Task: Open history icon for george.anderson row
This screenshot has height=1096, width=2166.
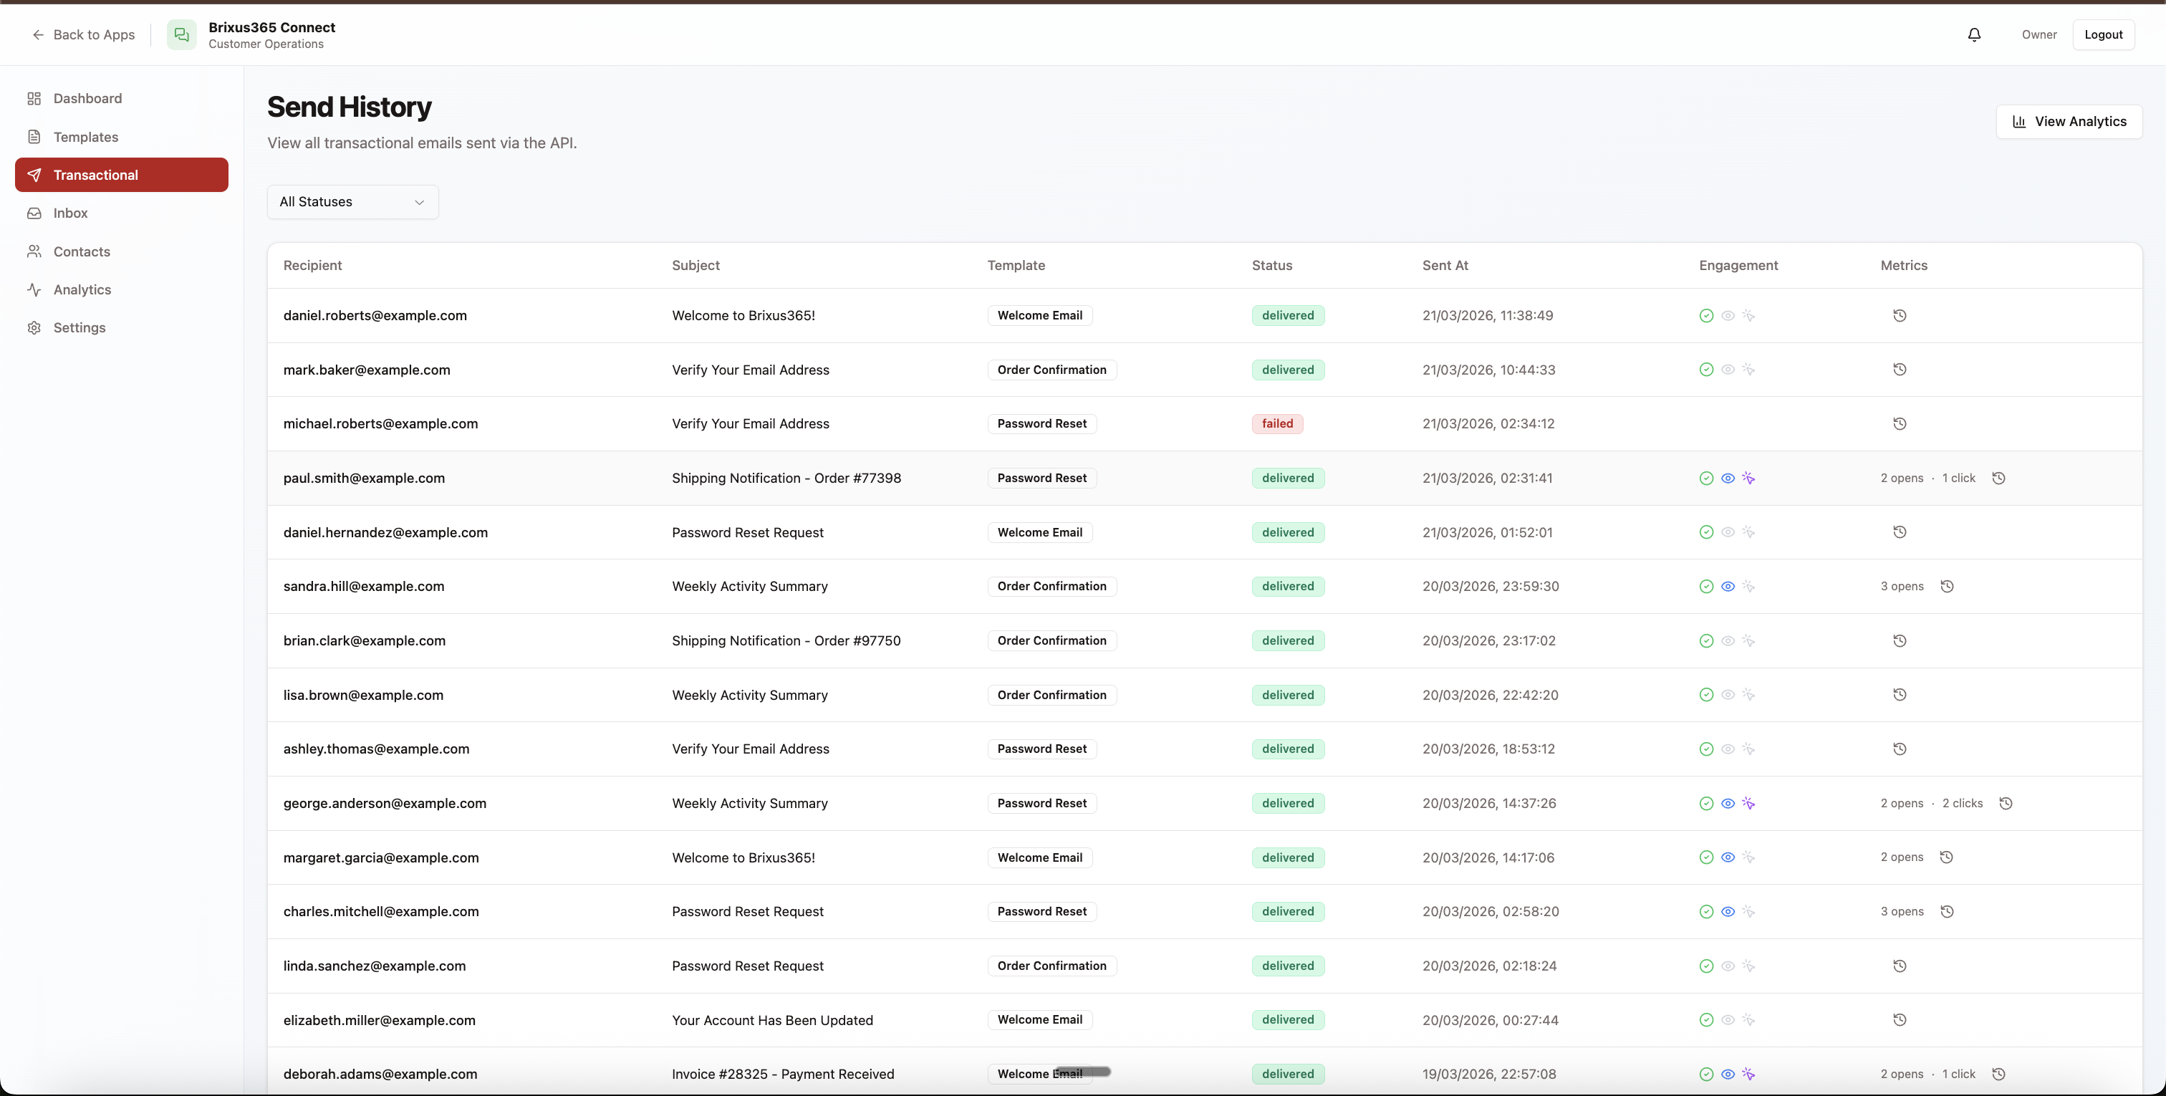Action: point(2006,803)
